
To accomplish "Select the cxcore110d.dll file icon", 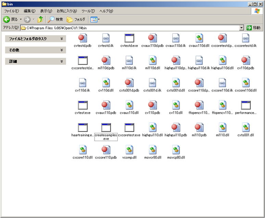I will (x=246, y=83).
